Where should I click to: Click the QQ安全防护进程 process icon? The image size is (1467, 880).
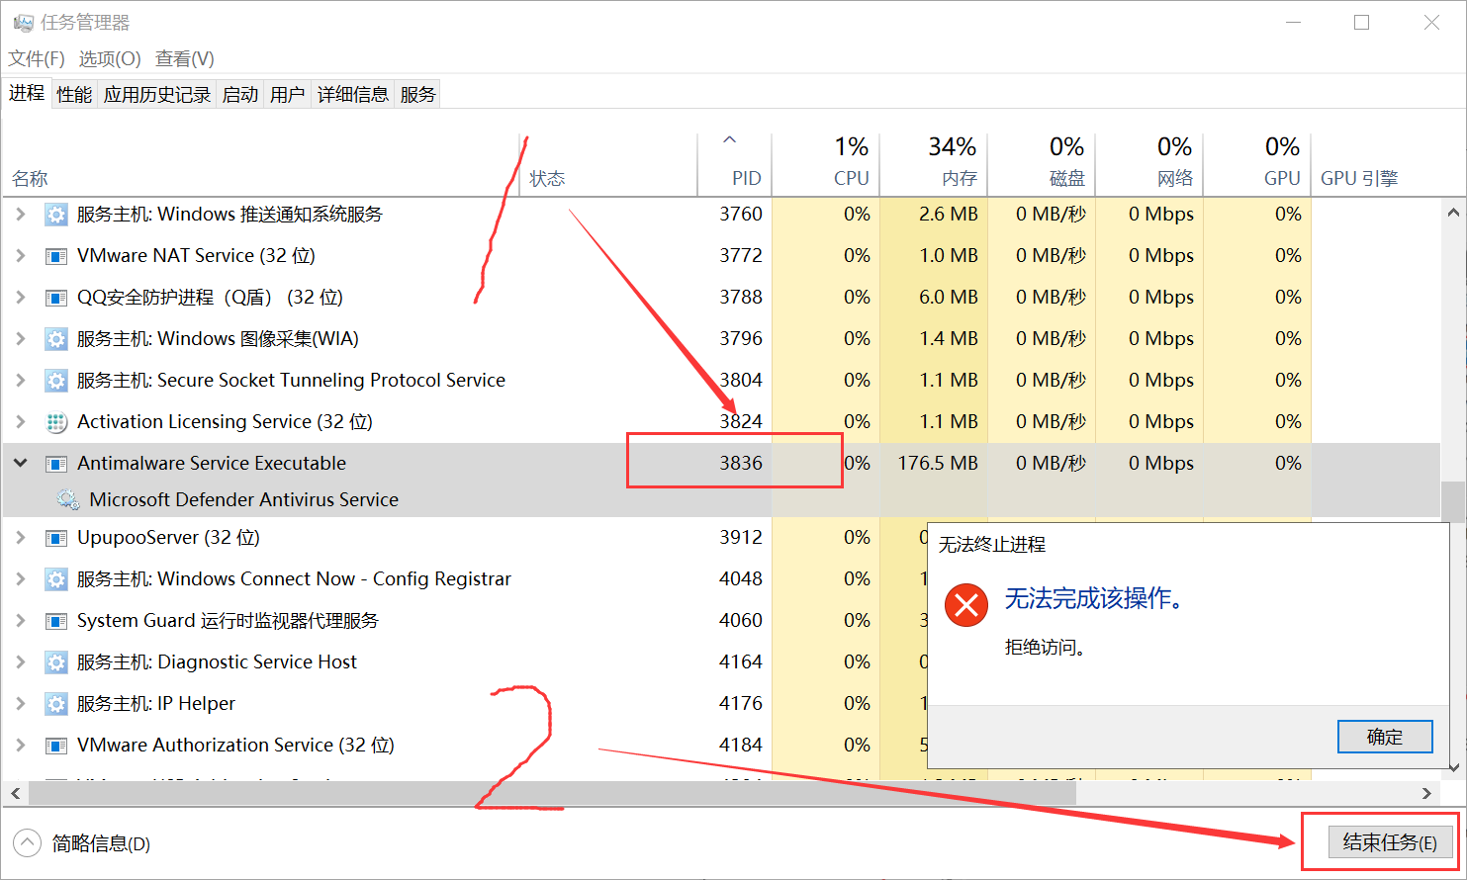56,298
